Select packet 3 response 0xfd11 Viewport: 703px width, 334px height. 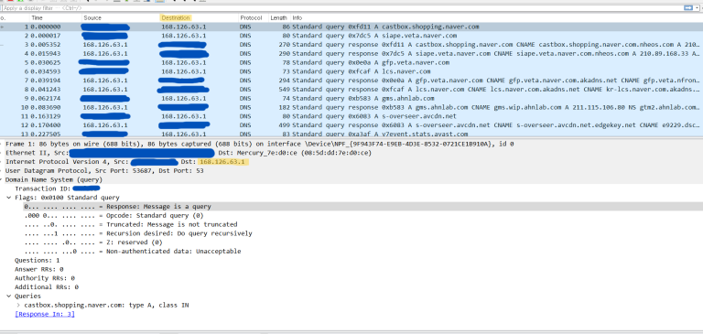coord(351,45)
